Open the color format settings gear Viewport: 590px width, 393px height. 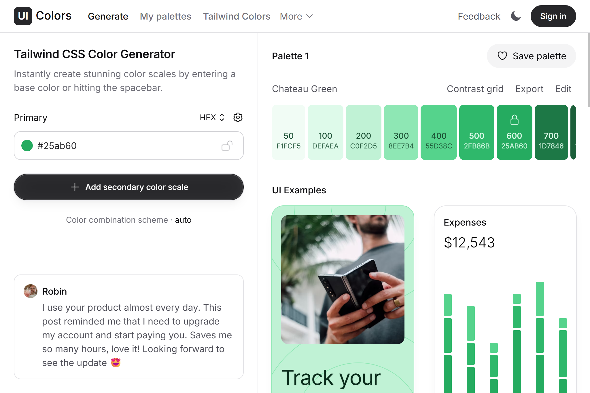pyautogui.click(x=238, y=117)
